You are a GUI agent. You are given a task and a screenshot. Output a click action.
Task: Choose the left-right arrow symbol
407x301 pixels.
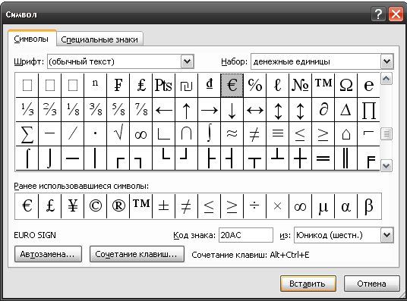(254, 110)
